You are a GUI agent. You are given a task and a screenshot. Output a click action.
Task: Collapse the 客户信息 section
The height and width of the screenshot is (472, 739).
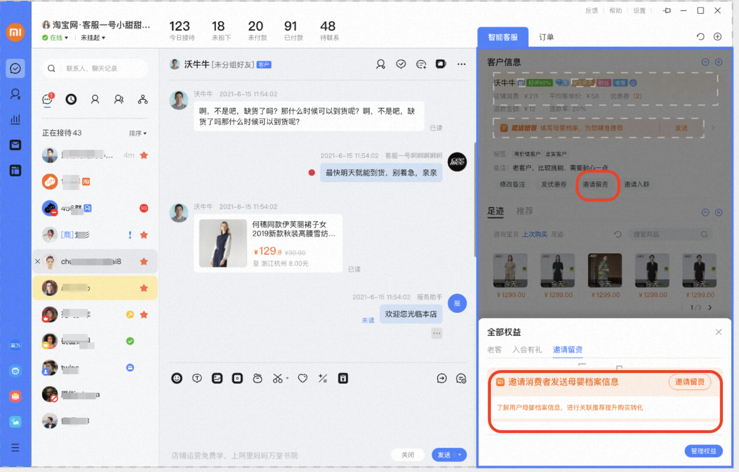click(x=705, y=62)
